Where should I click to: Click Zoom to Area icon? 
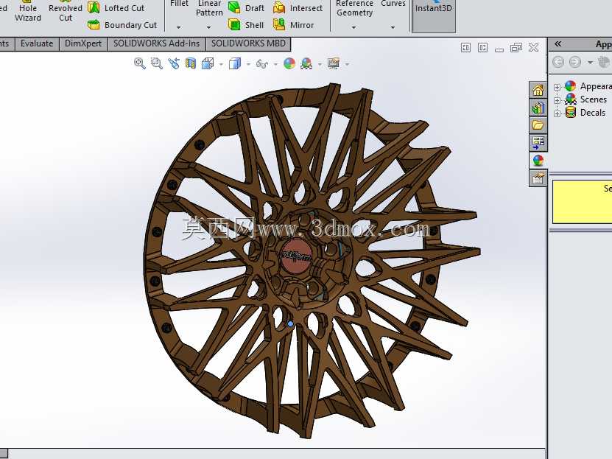coord(157,63)
